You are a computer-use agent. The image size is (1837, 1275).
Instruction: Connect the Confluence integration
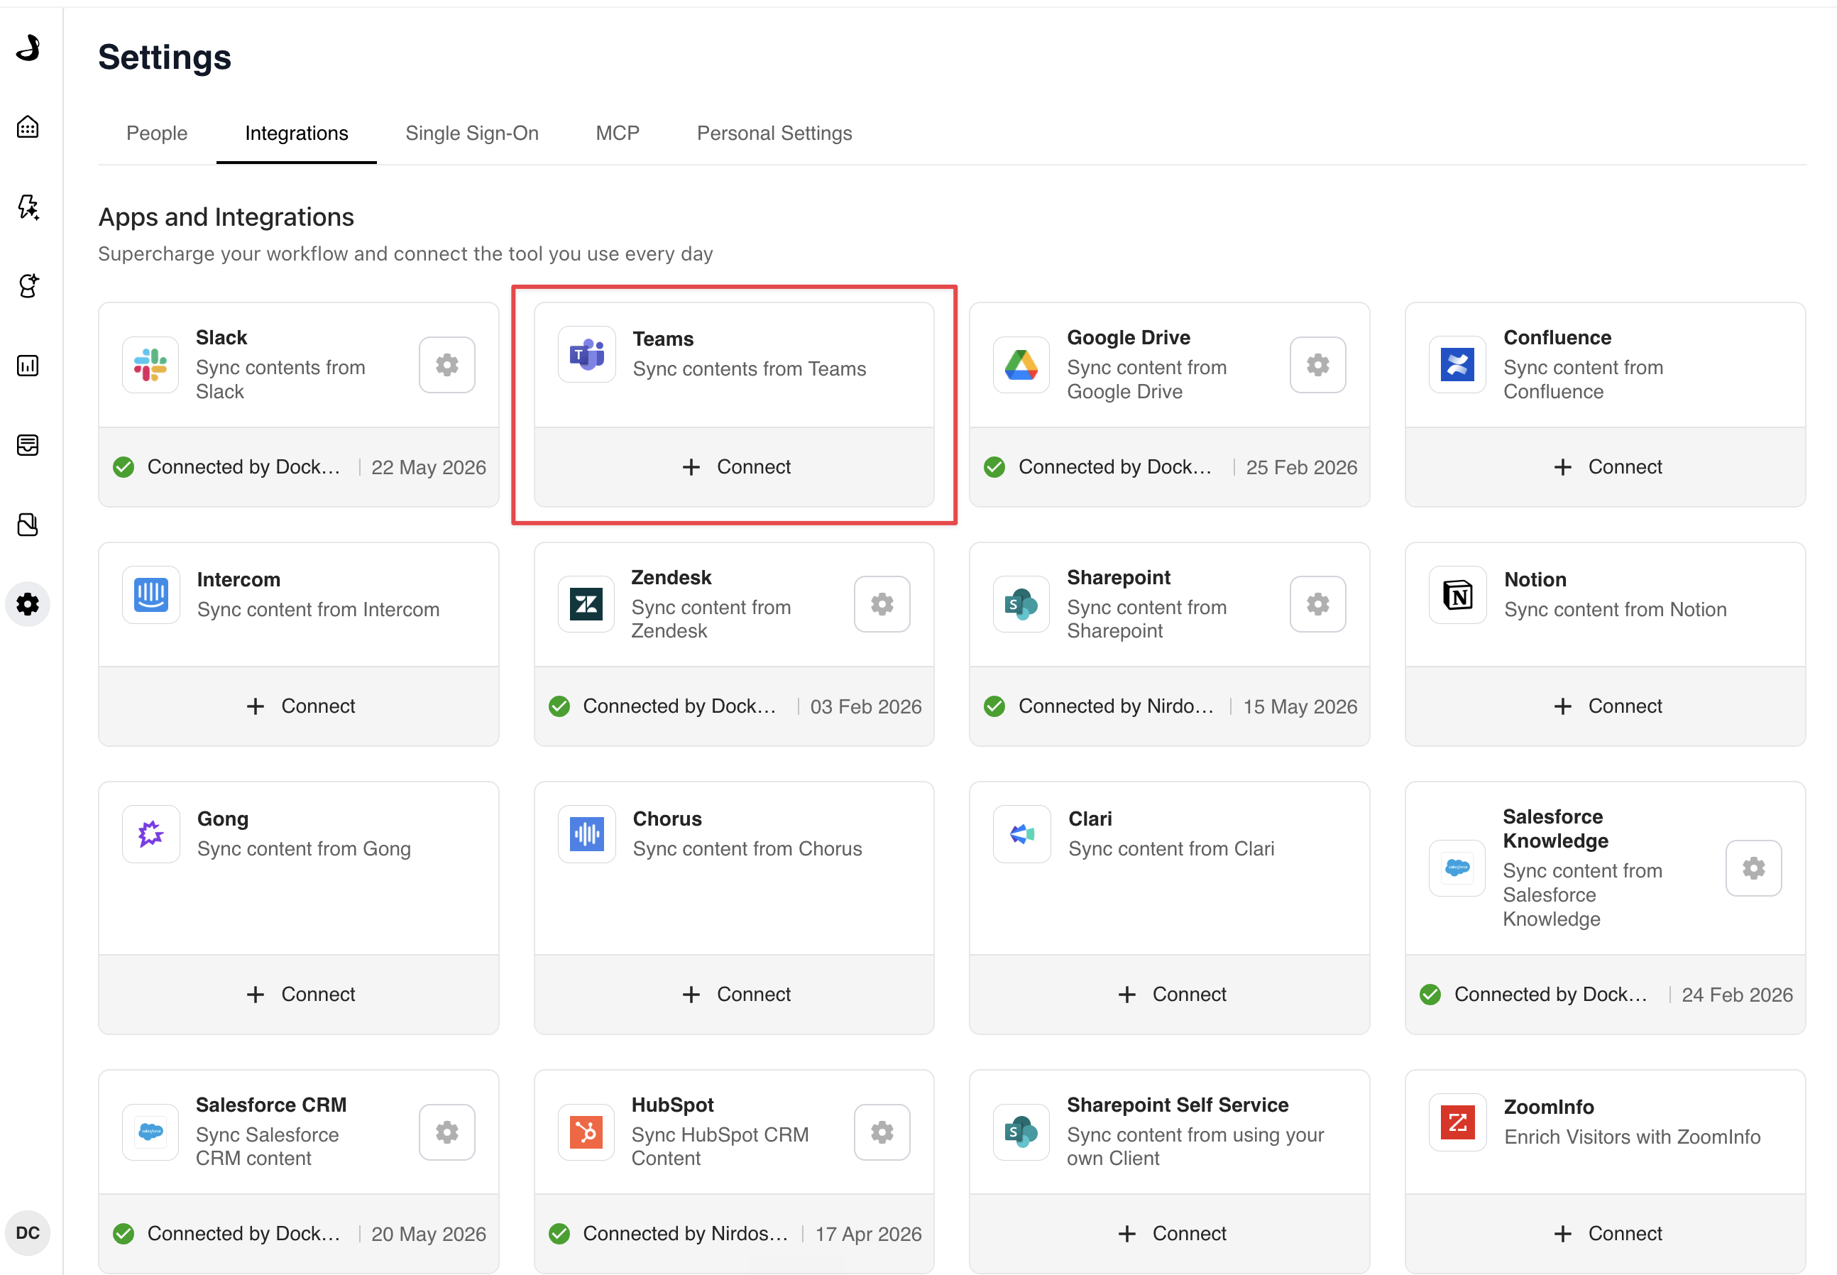1606,467
